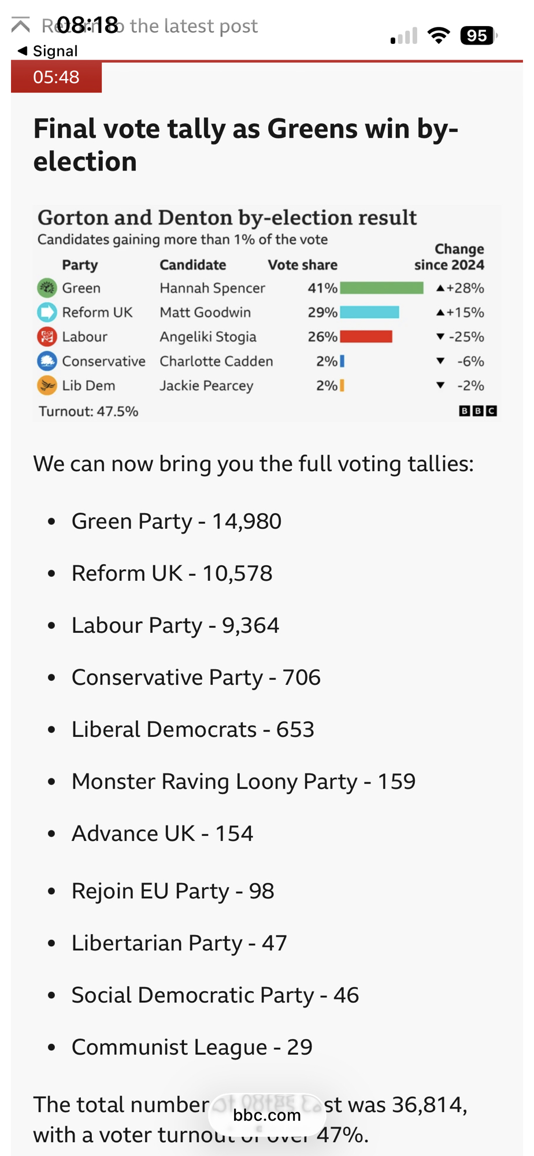
Task: Tap the bbc.com address pill
Action: 266,1115
